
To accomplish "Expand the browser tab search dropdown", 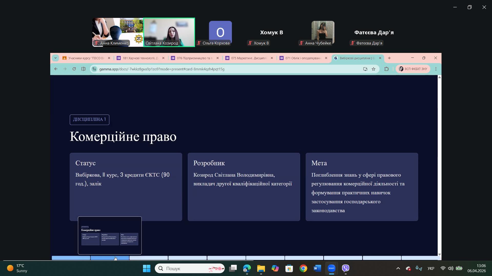I will click(x=55, y=58).
